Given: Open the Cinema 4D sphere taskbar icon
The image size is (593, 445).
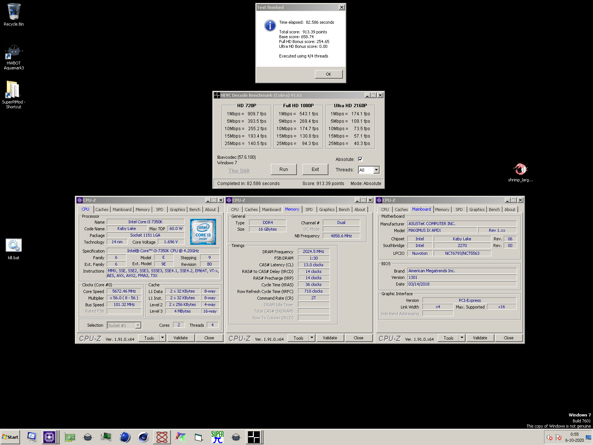Looking at the screenshot, I should pyautogui.click(x=143, y=437).
